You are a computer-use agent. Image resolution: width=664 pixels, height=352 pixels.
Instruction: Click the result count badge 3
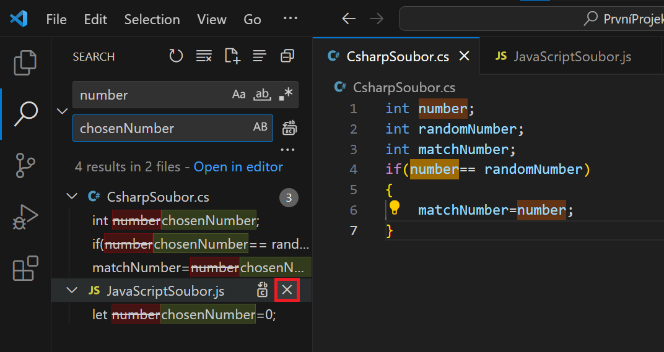point(289,197)
